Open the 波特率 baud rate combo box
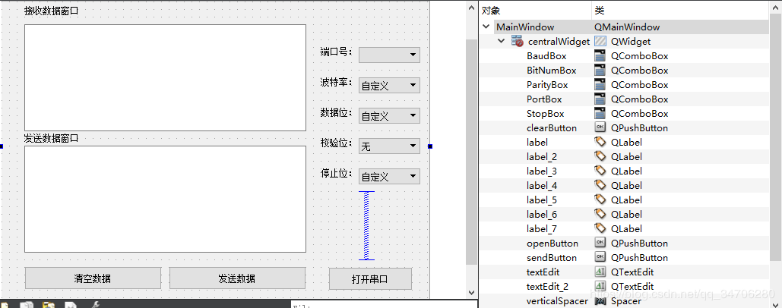This screenshot has width=782, height=308. click(389, 85)
